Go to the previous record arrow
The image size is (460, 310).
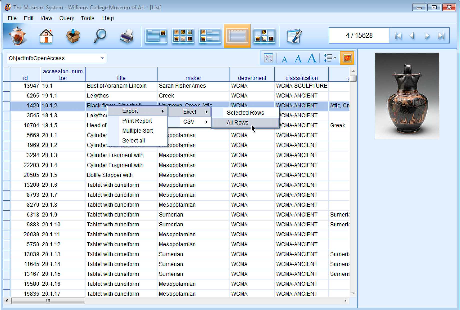tap(412, 36)
